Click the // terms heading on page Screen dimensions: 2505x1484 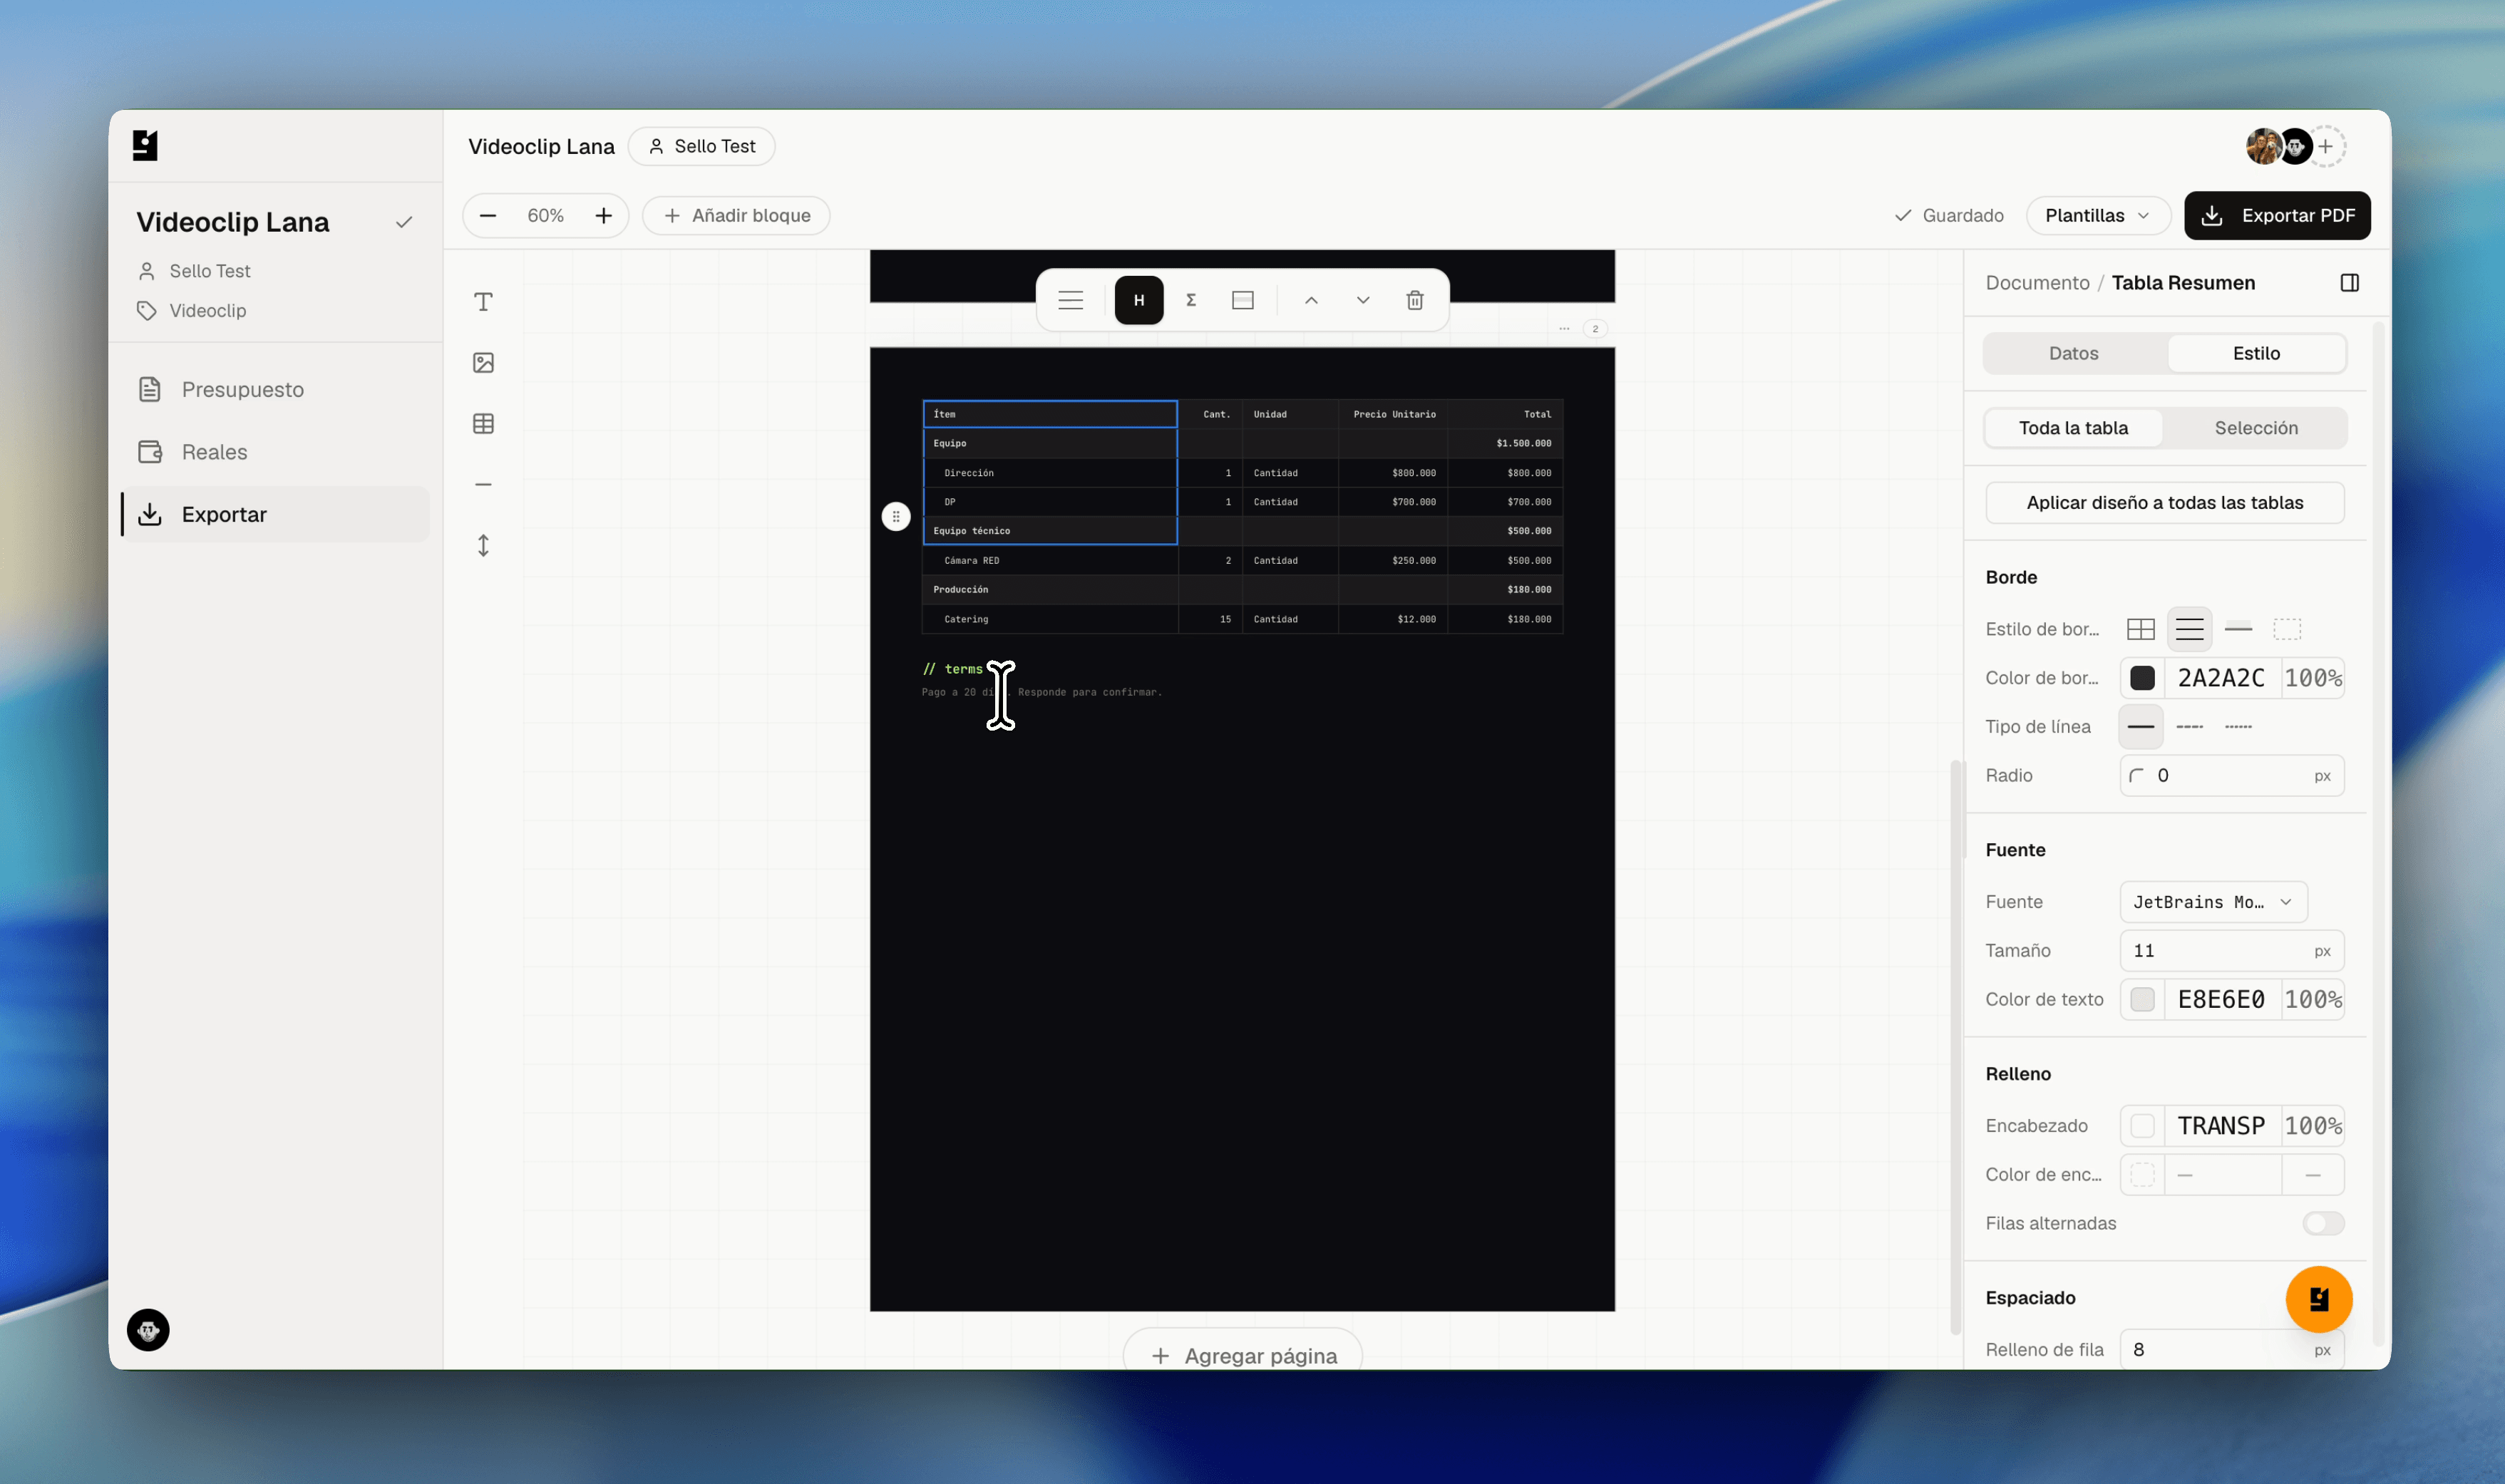(x=953, y=669)
